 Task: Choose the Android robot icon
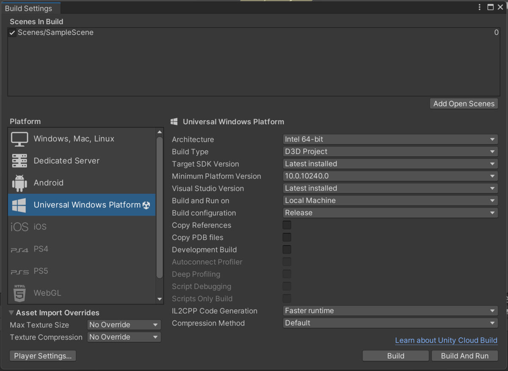tap(19, 183)
